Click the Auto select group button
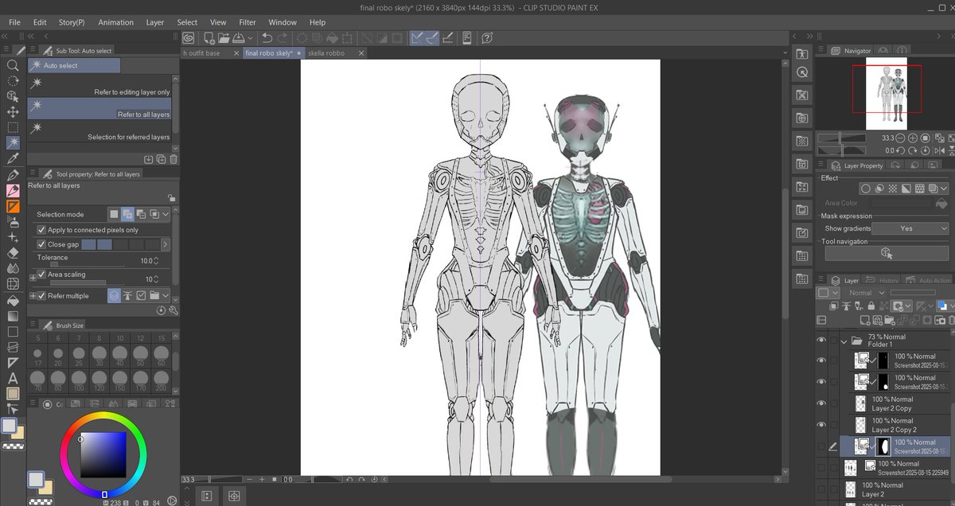 [x=74, y=65]
